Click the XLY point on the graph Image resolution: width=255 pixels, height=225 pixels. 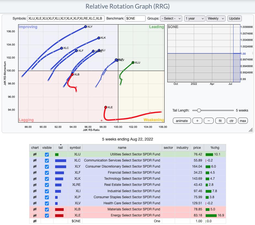(85, 27)
